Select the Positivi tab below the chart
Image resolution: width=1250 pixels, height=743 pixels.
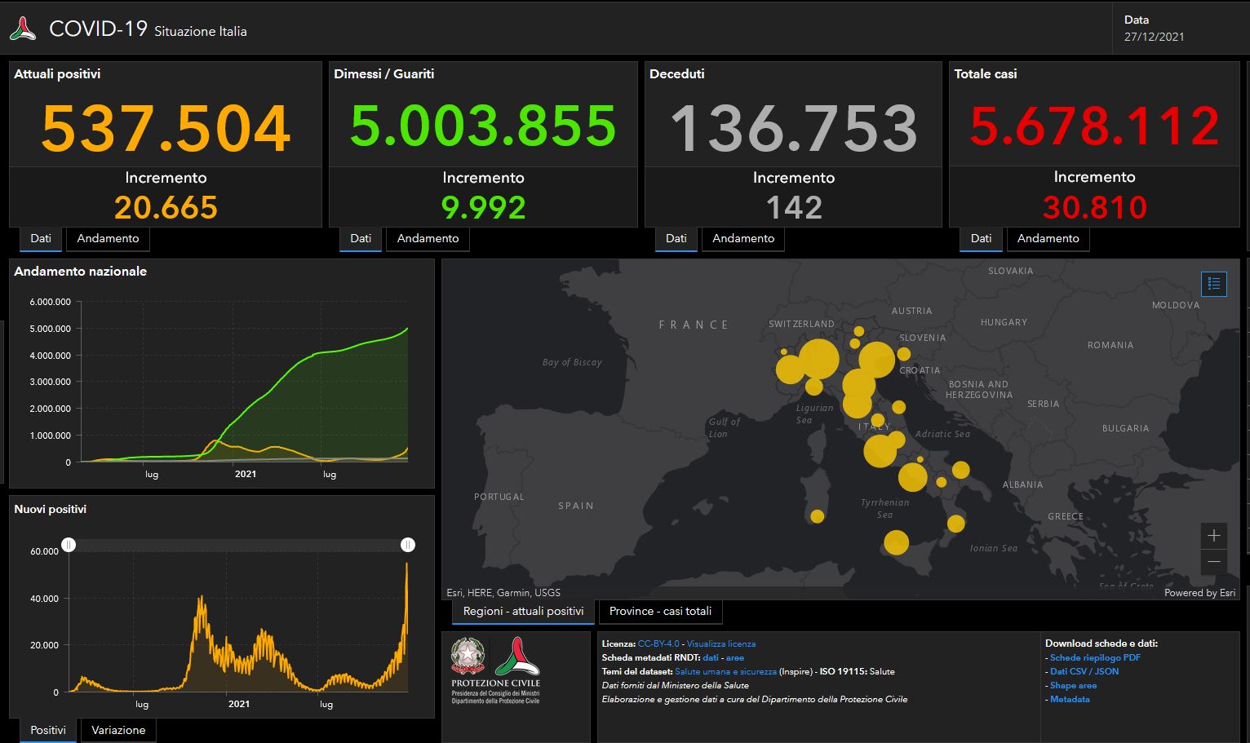click(x=47, y=730)
